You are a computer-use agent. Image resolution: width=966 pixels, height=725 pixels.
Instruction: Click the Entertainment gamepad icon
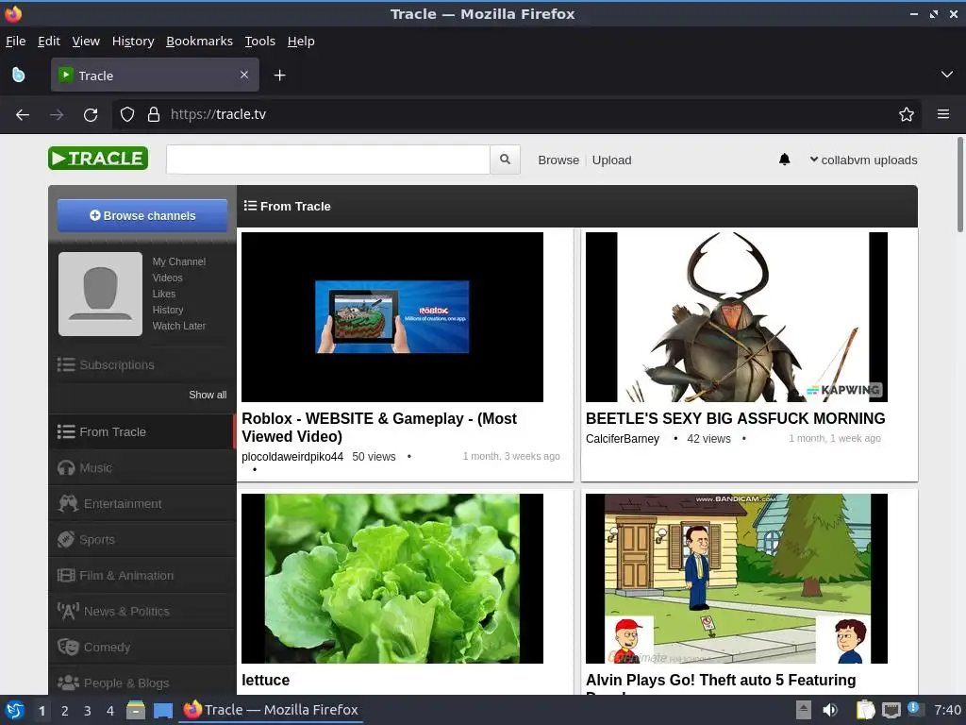[x=68, y=504]
